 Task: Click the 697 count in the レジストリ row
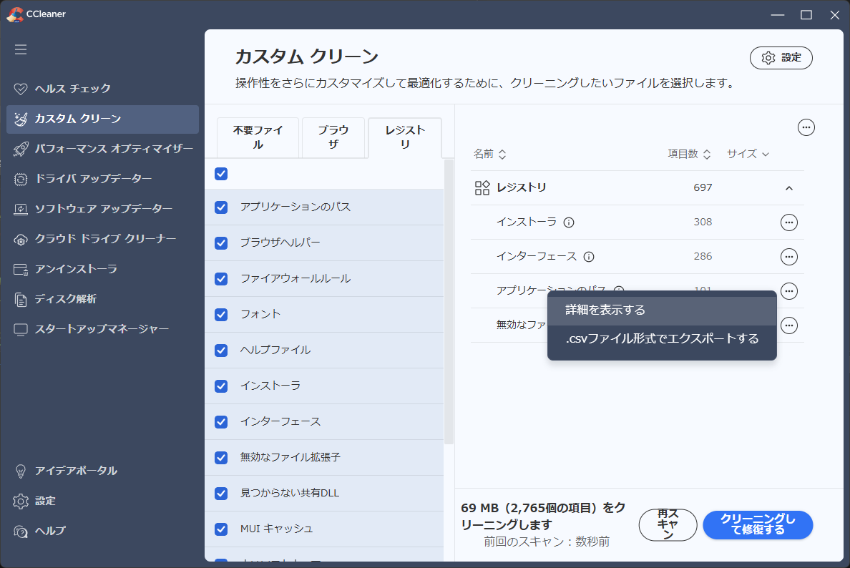pyautogui.click(x=703, y=187)
